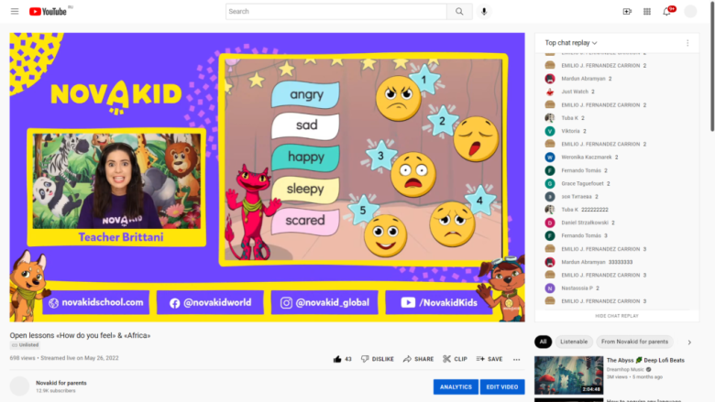Open the Create video camera icon
The image size is (715, 402).
pos(627,12)
